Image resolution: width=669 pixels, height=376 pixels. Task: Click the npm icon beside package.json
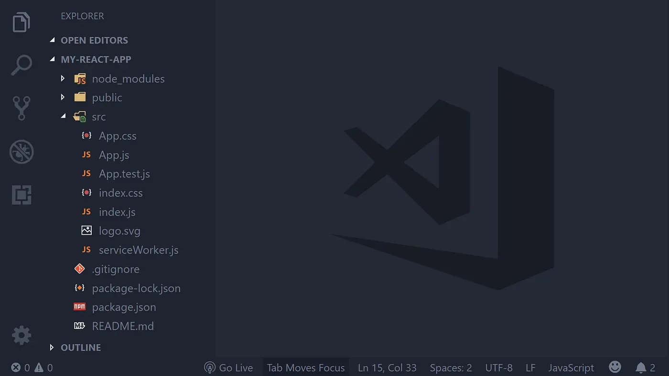pos(80,307)
